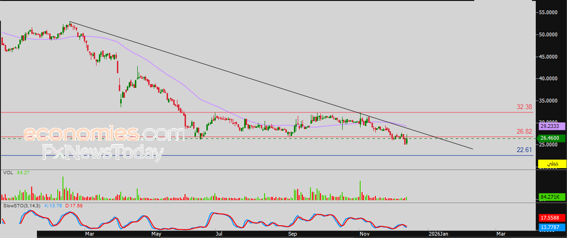
Task: Select the 22.61 support level label
Action: pyautogui.click(x=524, y=150)
